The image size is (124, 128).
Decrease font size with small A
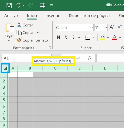[x=120, y=27]
